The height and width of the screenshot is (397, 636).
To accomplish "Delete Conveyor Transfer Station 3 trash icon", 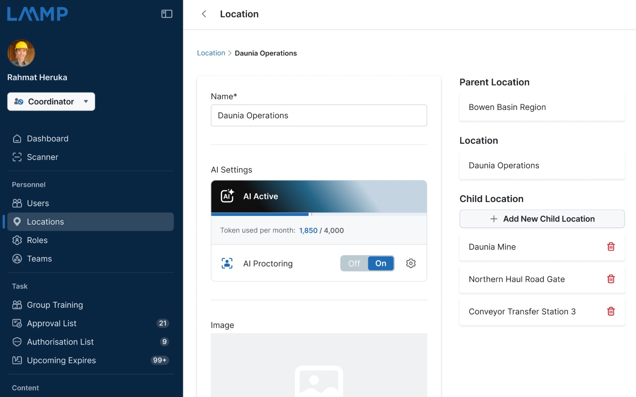I will [611, 311].
